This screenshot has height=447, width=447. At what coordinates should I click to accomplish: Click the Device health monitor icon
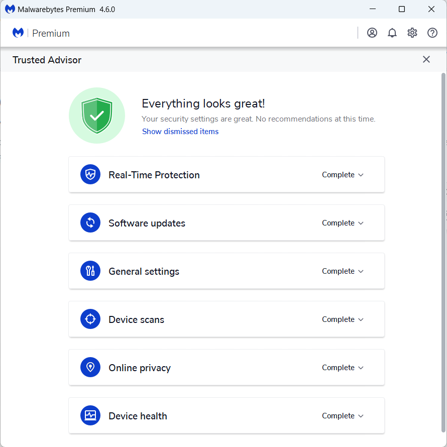point(90,415)
